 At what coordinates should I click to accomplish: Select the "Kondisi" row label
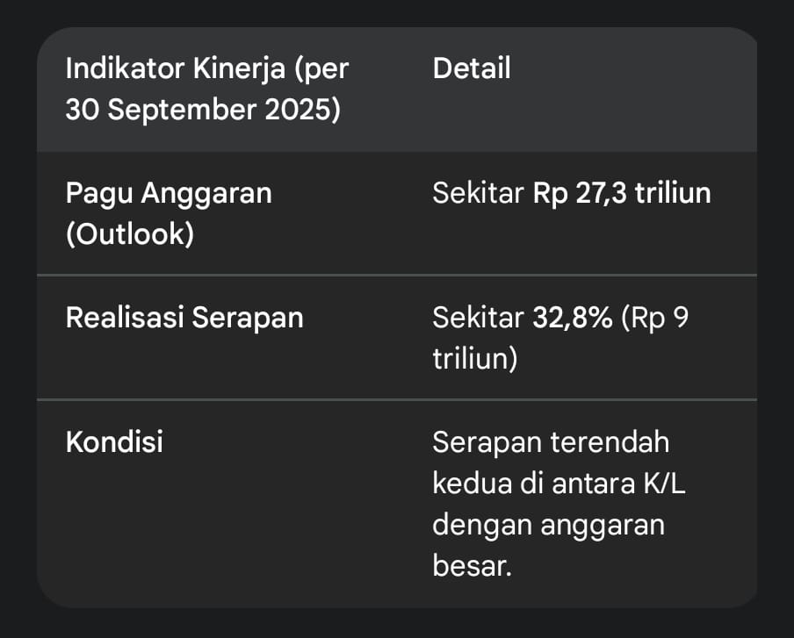pyautogui.click(x=114, y=441)
